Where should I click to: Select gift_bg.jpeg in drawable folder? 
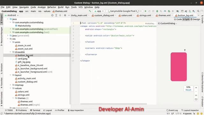pos(24,62)
